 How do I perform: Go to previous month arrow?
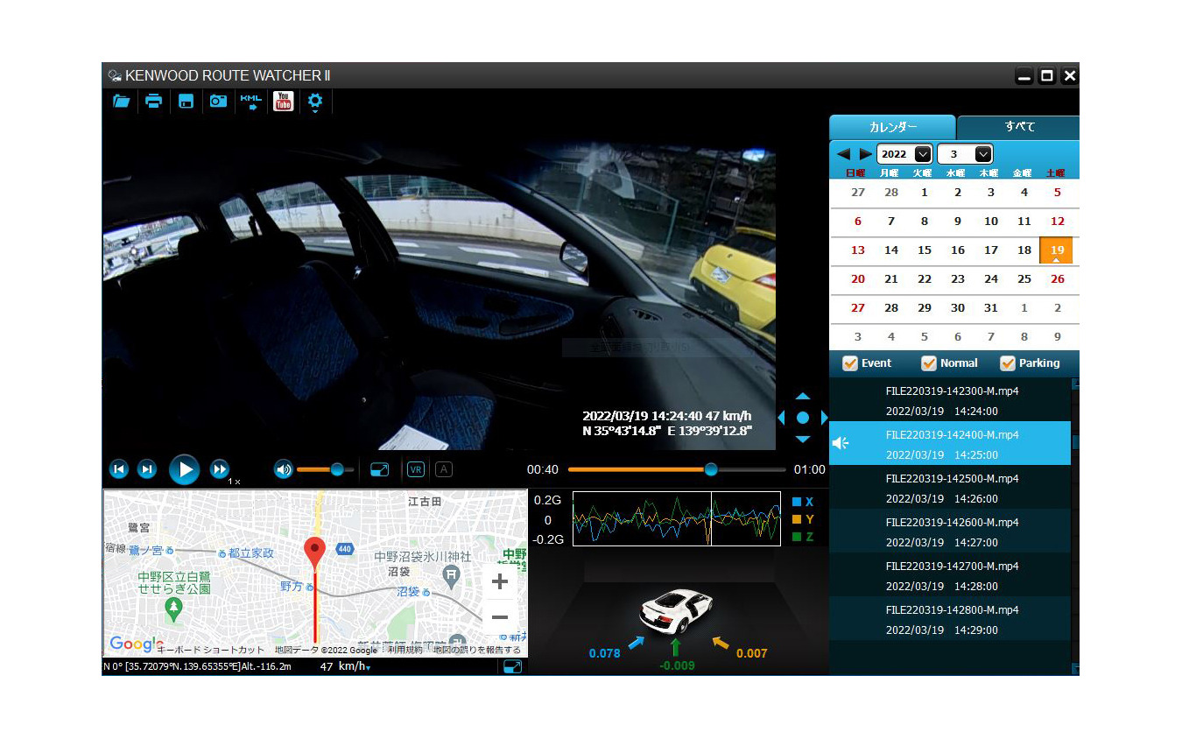click(x=843, y=154)
